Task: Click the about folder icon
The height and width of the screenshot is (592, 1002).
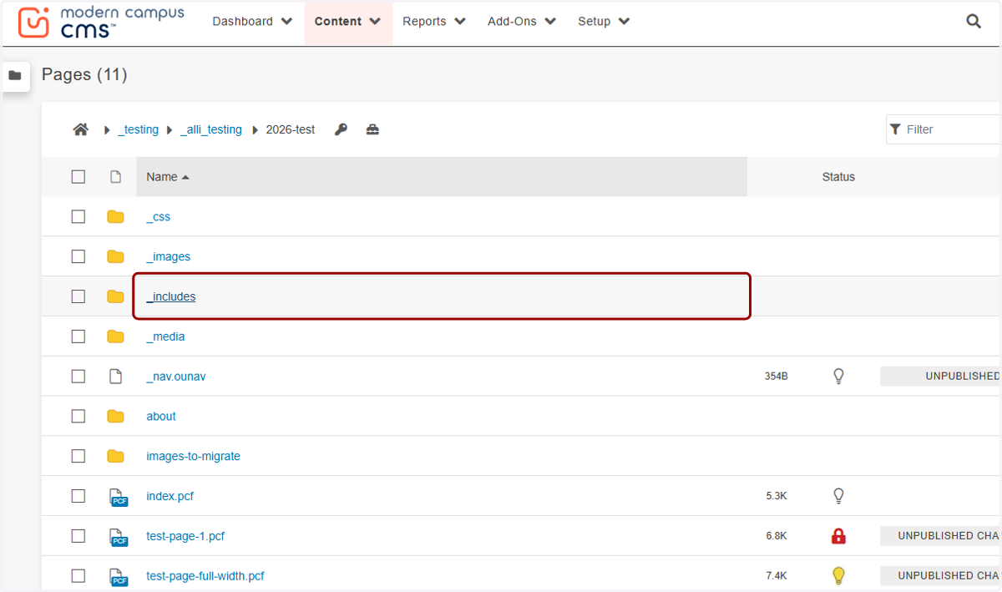Action: [115, 416]
